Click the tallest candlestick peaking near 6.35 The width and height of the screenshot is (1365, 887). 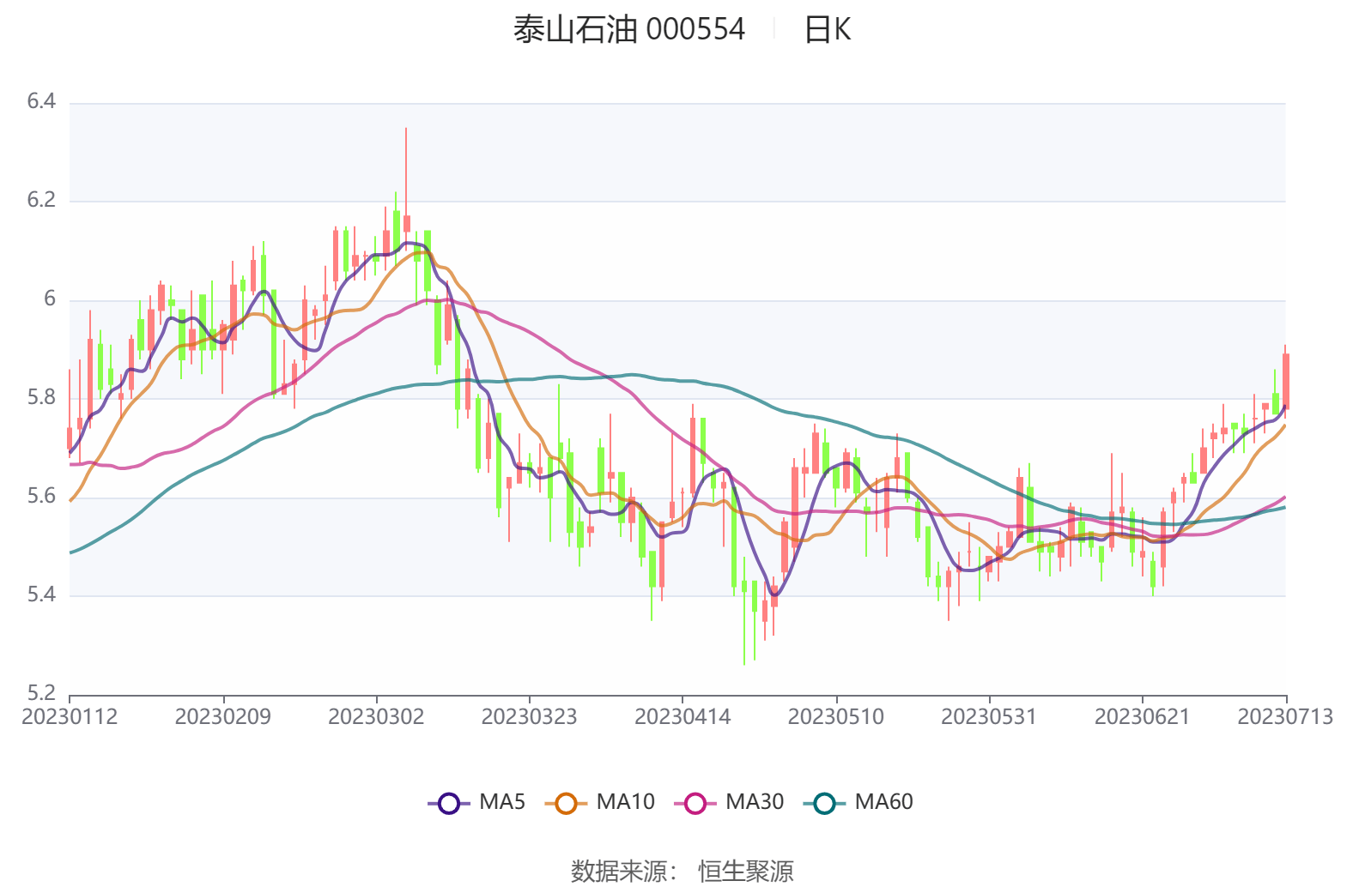(x=406, y=180)
